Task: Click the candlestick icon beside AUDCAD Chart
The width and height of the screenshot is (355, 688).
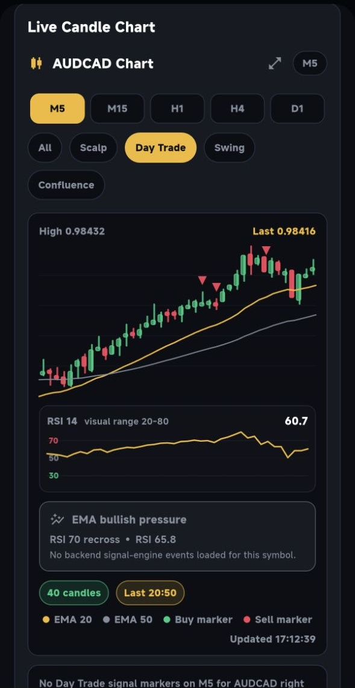Action: 36,63
